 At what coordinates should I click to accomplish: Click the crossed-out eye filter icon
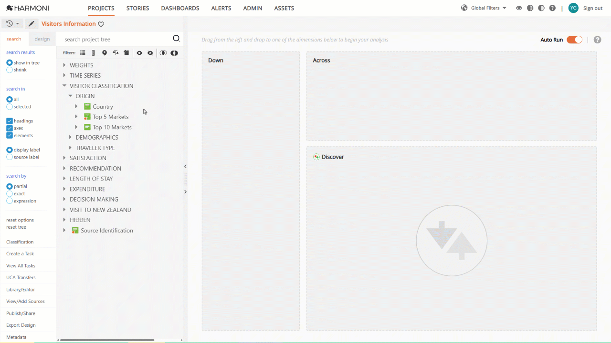150,53
